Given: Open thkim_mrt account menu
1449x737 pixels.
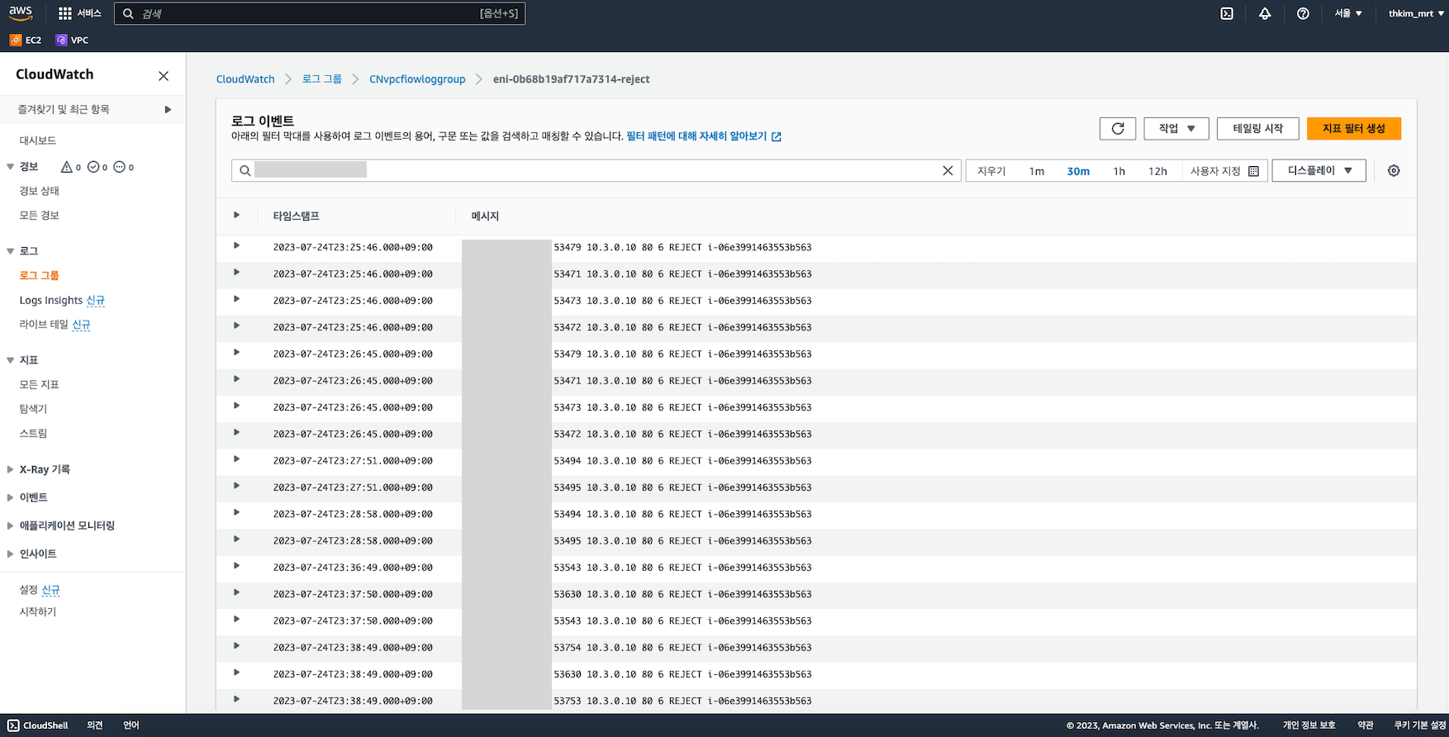Looking at the screenshot, I should click(x=1416, y=13).
